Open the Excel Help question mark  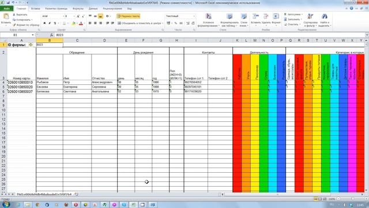click(x=351, y=8)
